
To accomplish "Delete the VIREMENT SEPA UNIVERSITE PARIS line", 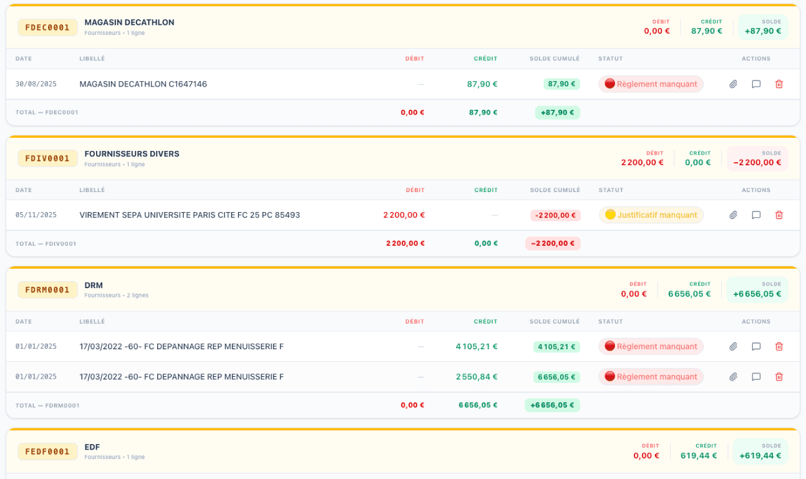I will coord(779,215).
